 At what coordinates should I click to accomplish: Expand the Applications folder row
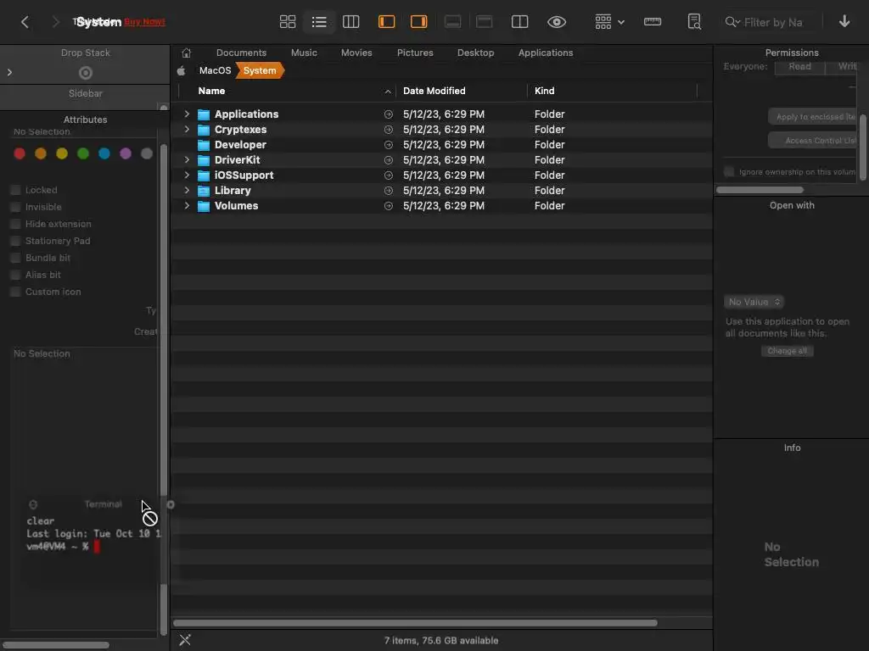pyautogui.click(x=187, y=114)
